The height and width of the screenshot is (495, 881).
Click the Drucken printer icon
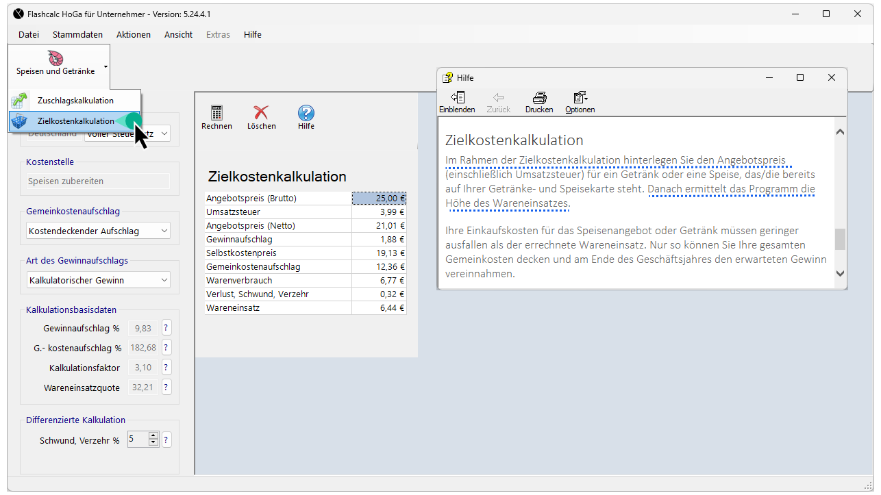(x=539, y=99)
